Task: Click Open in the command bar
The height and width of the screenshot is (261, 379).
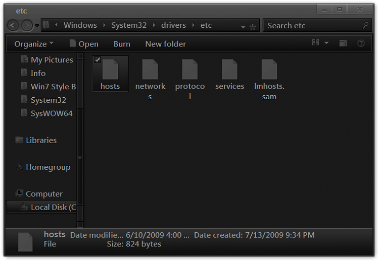Action: (84, 44)
